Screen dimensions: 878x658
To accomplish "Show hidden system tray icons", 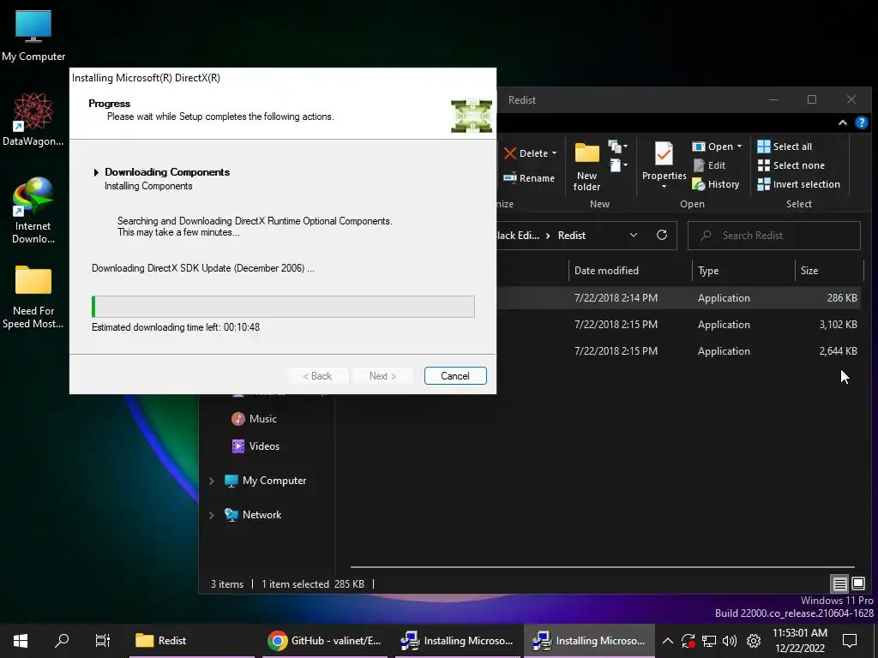I will pos(667,641).
